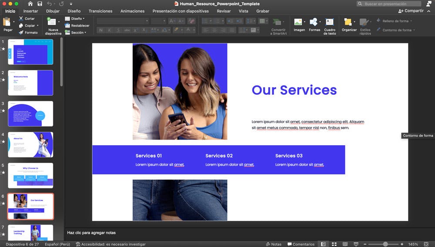
Task: Click the Pegar clipboard icon
Action: (x=7, y=22)
